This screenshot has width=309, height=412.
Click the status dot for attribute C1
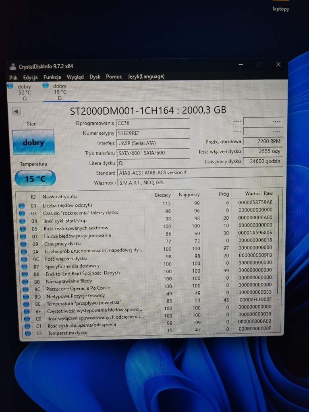click(27, 326)
